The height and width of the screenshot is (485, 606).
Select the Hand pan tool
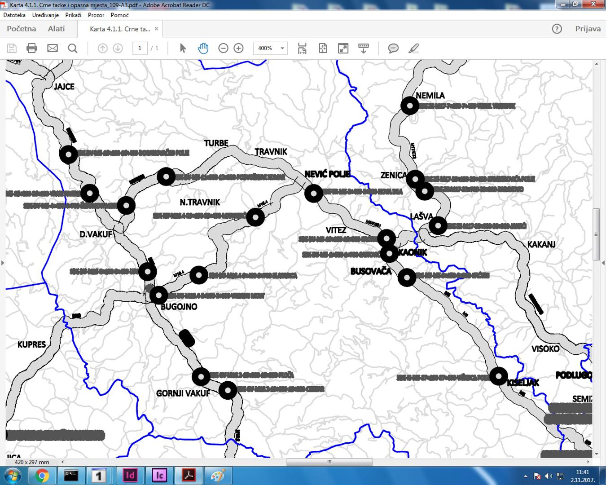[x=203, y=48]
